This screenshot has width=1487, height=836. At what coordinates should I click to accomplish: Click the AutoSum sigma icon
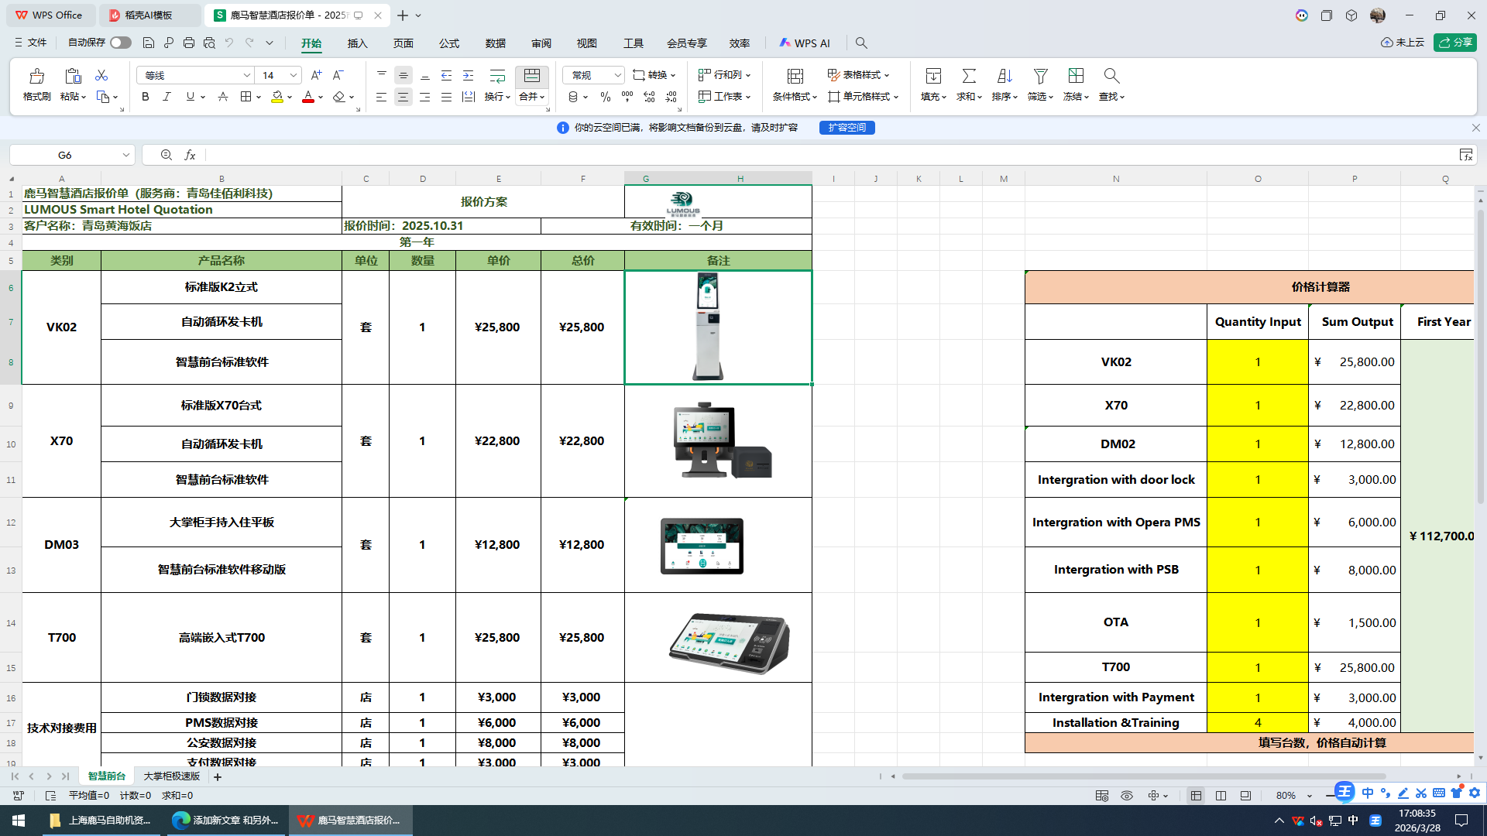pos(968,76)
